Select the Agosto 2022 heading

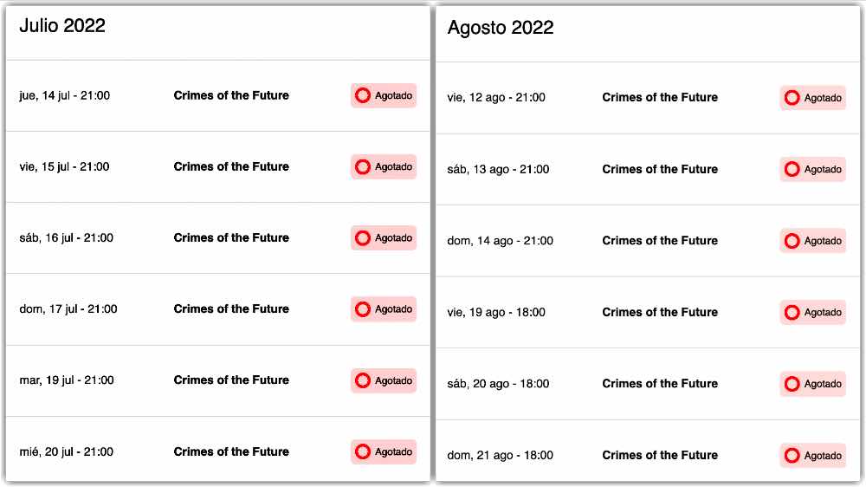click(501, 28)
